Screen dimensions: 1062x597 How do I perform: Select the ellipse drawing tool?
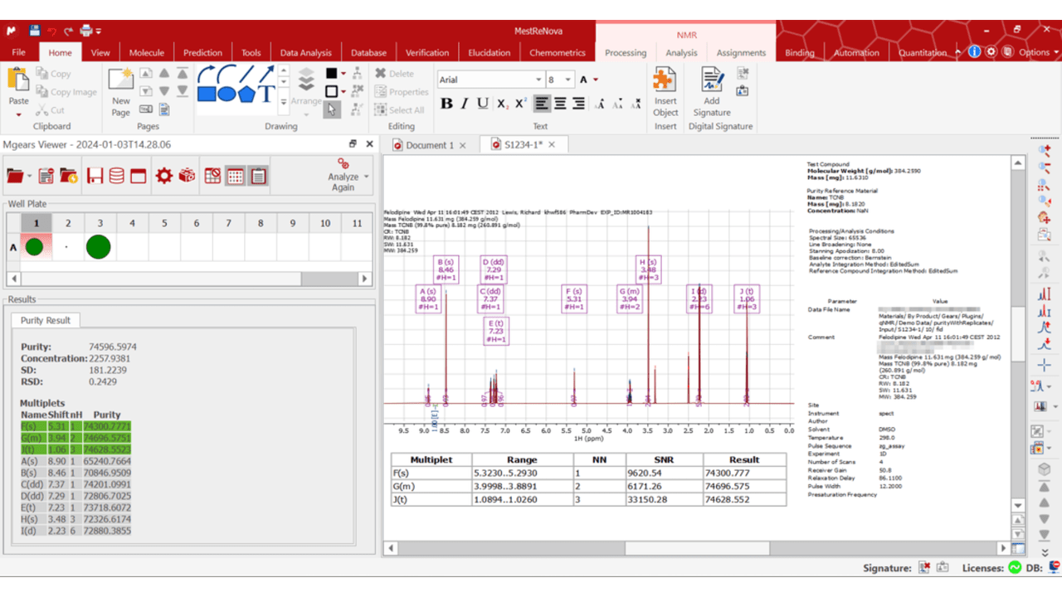(x=227, y=93)
